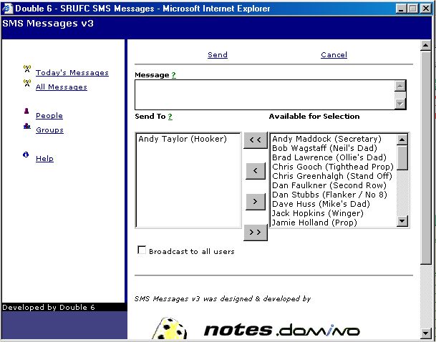Click the move all left << button

click(x=256, y=140)
